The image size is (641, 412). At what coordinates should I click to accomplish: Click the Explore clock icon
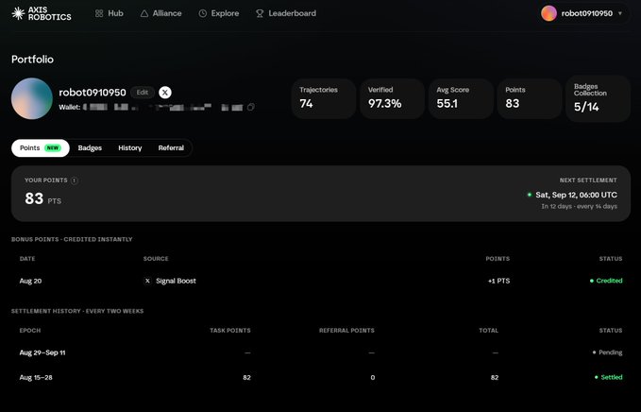[202, 13]
